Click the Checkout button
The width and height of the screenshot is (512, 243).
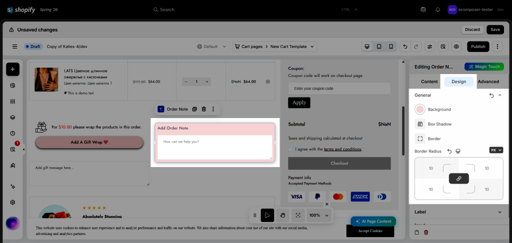point(339,163)
